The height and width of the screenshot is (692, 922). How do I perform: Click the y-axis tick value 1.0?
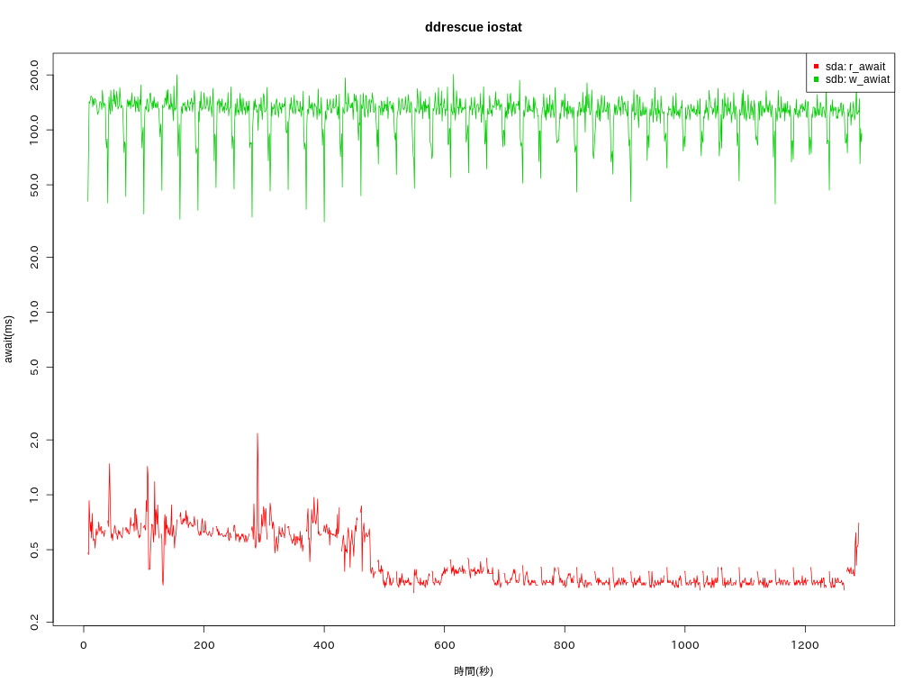tap(34, 495)
